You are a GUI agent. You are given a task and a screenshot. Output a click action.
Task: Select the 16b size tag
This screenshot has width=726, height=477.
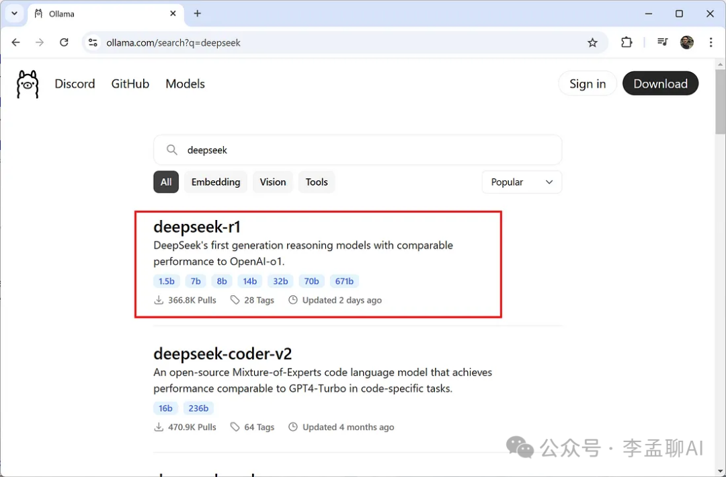click(x=165, y=408)
